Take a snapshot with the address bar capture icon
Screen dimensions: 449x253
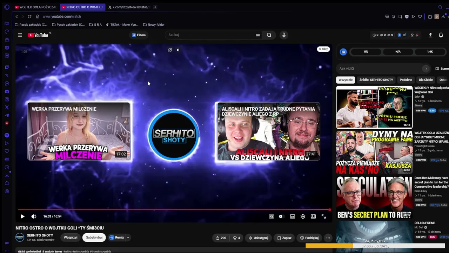[x=400, y=17]
